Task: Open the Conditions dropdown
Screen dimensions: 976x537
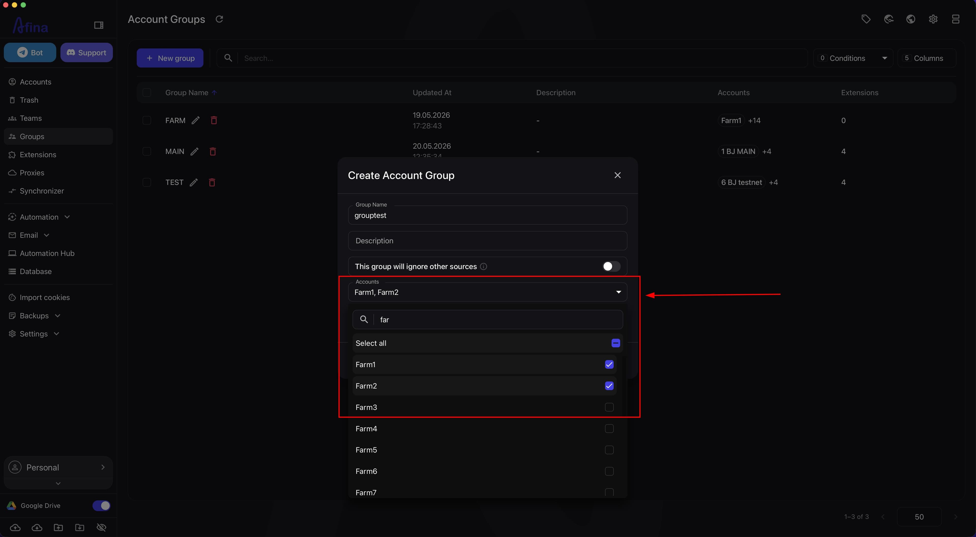Action: pos(853,58)
